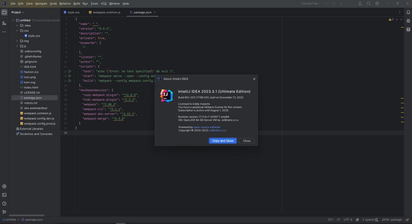The height and width of the screenshot is (224, 412).
Task: Open the Current File run configuration dropdown
Action: click(x=311, y=4)
